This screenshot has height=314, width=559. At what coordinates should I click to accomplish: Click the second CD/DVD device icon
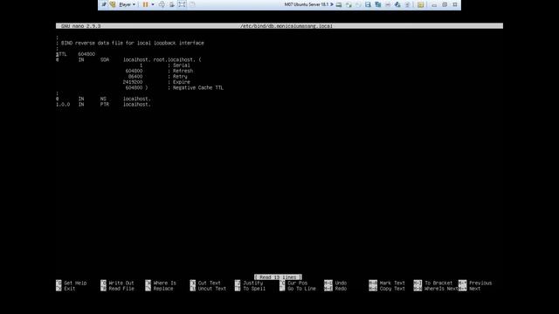tap(358, 4)
